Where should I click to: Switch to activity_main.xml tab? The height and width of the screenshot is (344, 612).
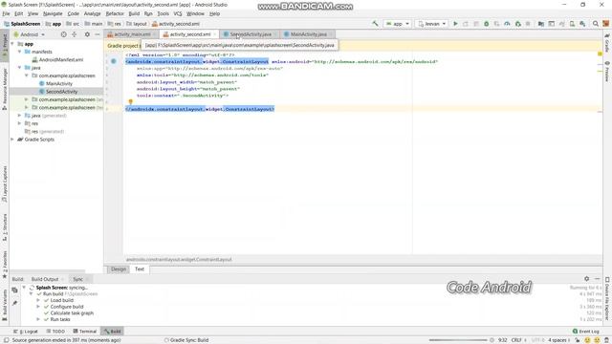click(x=132, y=34)
